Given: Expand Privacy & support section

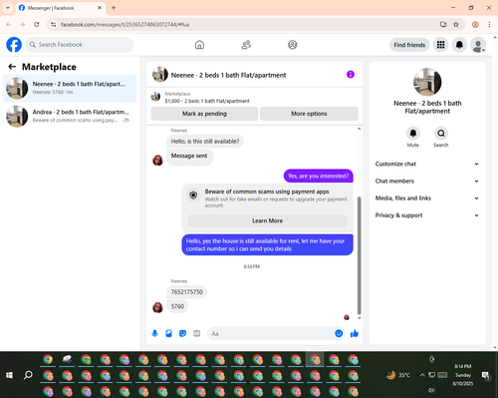Looking at the screenshot, I should click(427, 215).
